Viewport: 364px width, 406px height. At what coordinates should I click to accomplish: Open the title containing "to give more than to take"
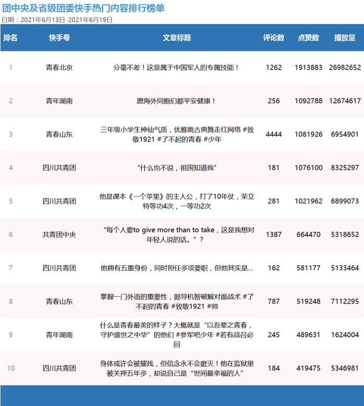point(178,234)
